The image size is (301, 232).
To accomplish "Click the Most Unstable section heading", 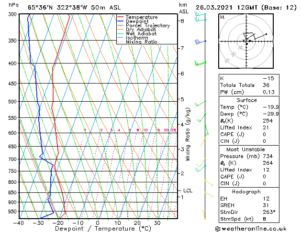I will click(245, 149).
